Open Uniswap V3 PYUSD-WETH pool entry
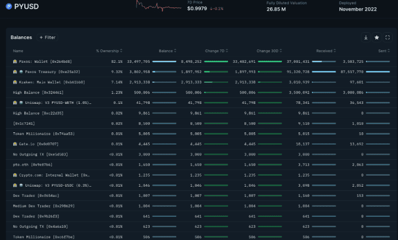This screenshot has width=398, height=240. [x=58, y=103]
